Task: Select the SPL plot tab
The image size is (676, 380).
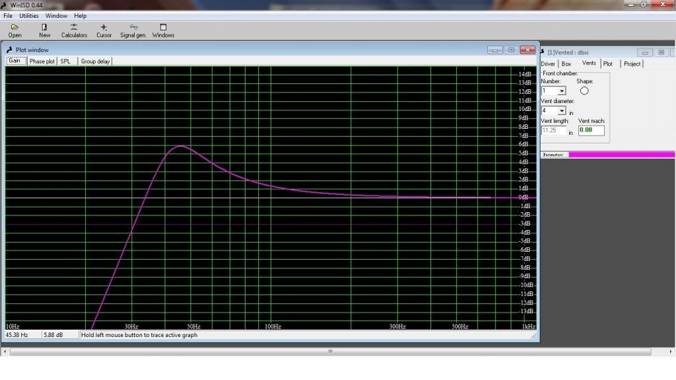Action: (x=65, y=61)
